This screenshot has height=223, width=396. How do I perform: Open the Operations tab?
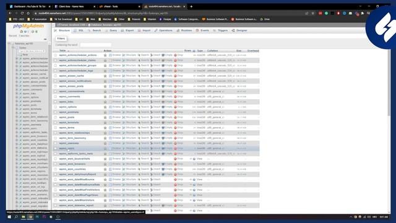click(163, 30)
